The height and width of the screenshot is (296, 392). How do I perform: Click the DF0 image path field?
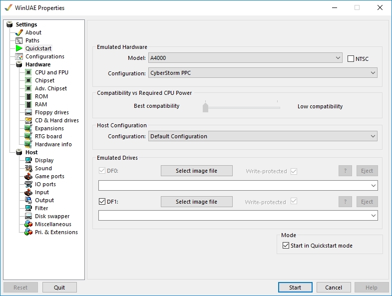(x=235, y=186)
